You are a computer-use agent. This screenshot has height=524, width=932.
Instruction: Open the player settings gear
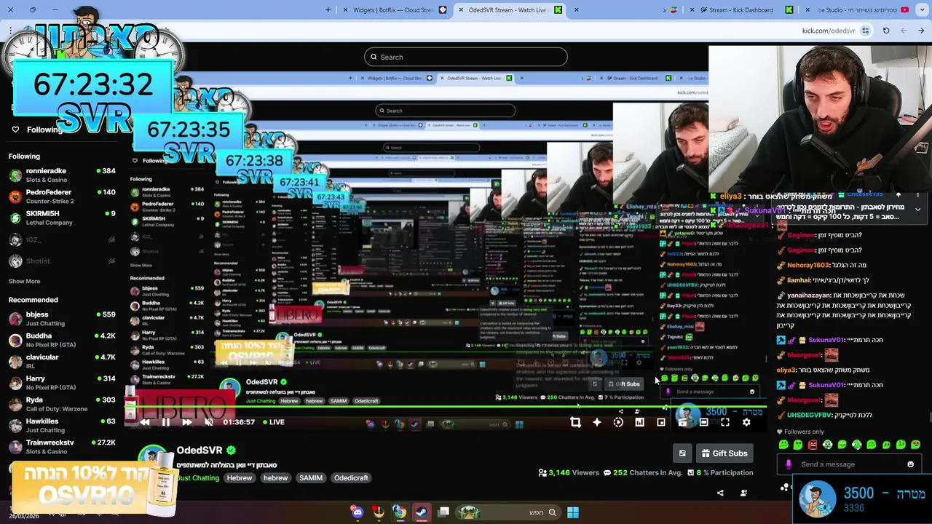[x=746, y=422]
